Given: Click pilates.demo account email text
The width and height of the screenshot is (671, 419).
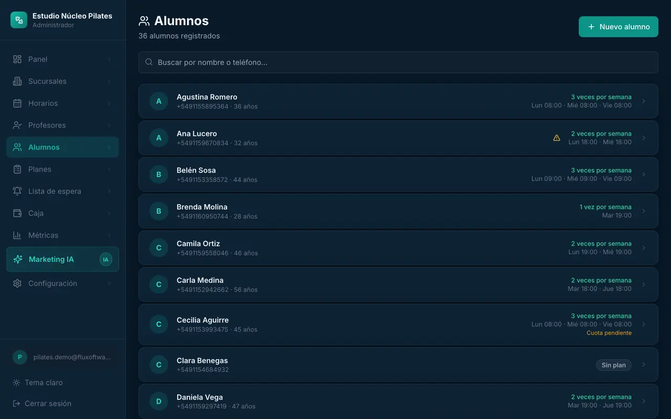Looking at the screenshot, I should [72, 357].
